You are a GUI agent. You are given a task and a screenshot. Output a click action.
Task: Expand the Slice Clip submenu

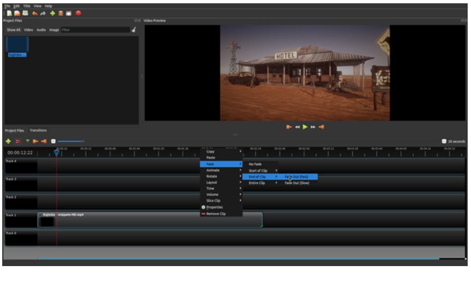click(221, 200)
